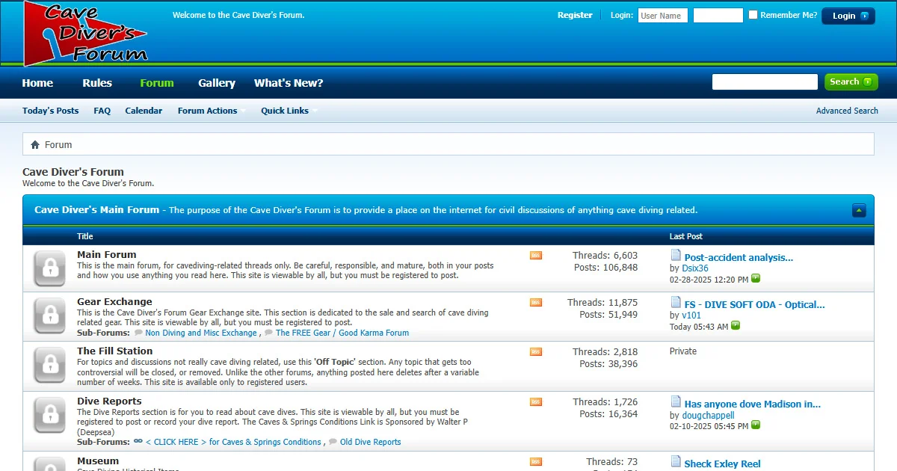This screenshot has width=897, height=471.
Task: Click the home icon in the breadcrumb
Action: (34, 144)
